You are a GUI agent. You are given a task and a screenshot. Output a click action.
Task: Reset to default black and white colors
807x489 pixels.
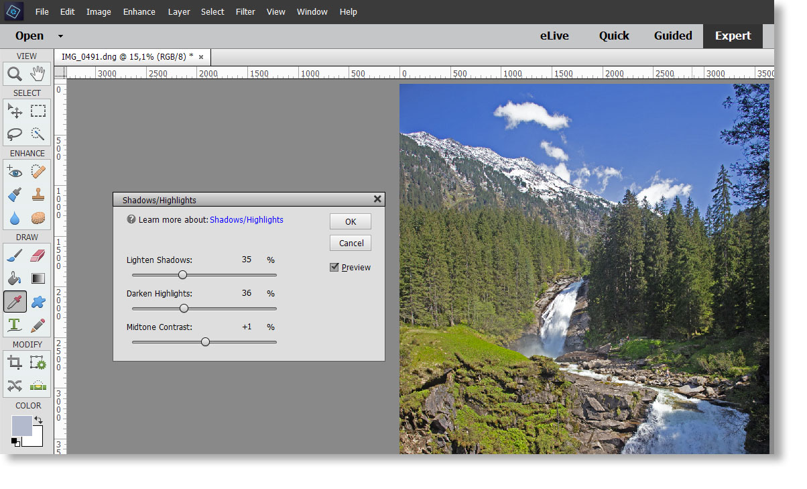[15, 441]
